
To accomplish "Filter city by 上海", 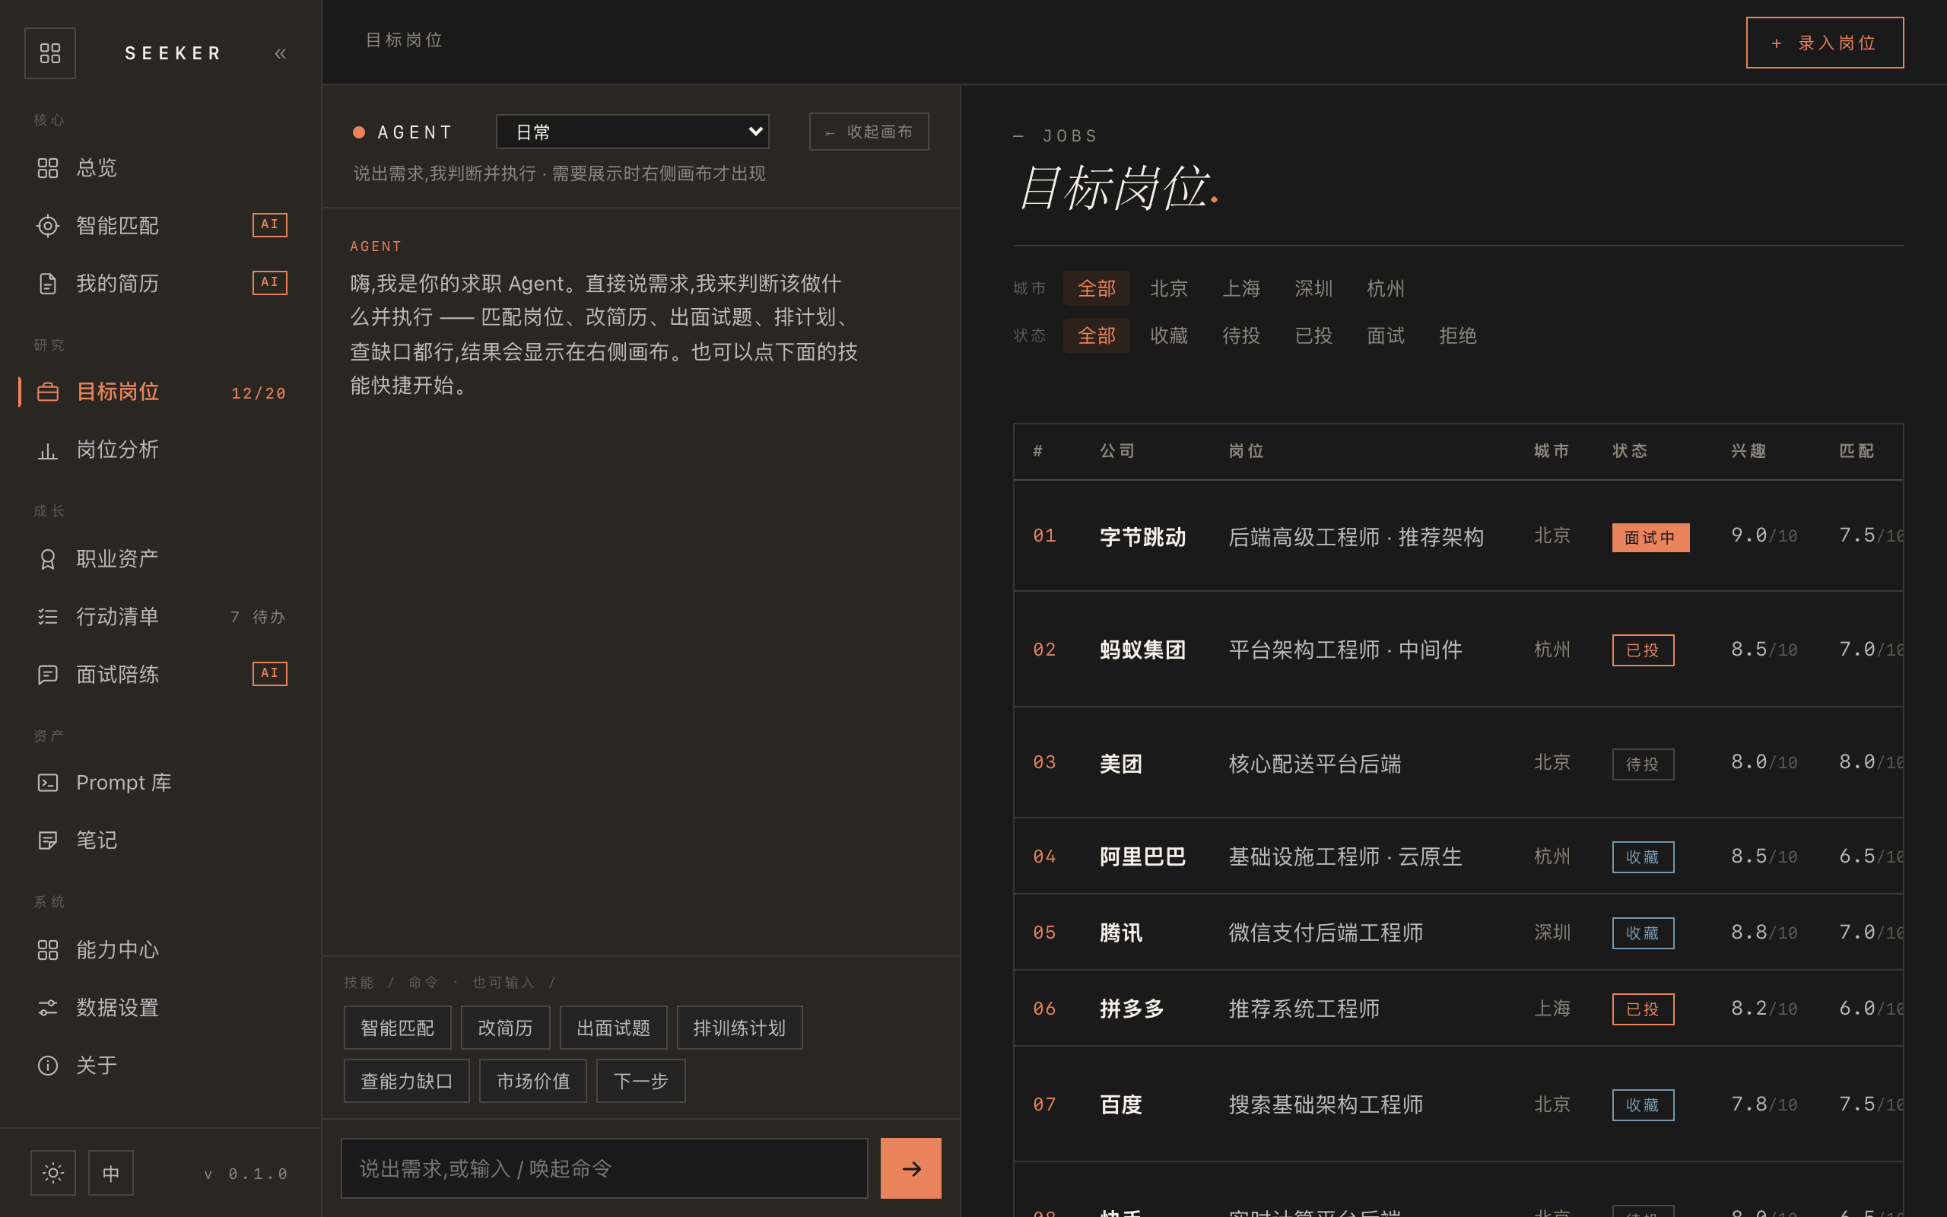I will pyautogui.click(x=1241, y=288).
